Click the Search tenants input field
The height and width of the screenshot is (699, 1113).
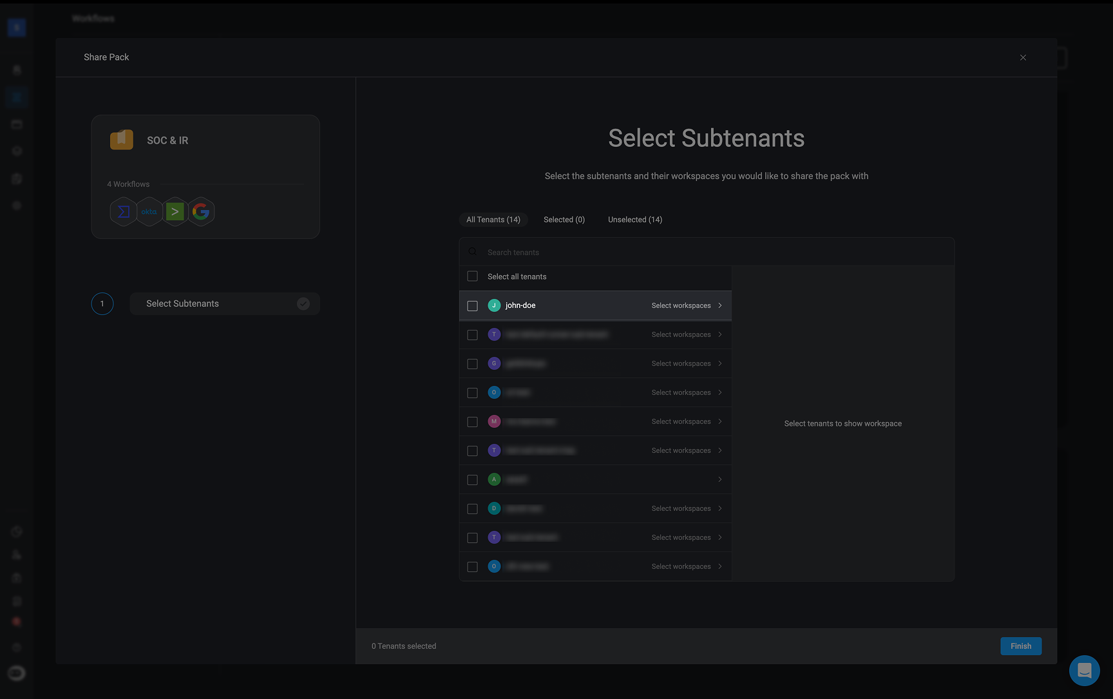707,252
